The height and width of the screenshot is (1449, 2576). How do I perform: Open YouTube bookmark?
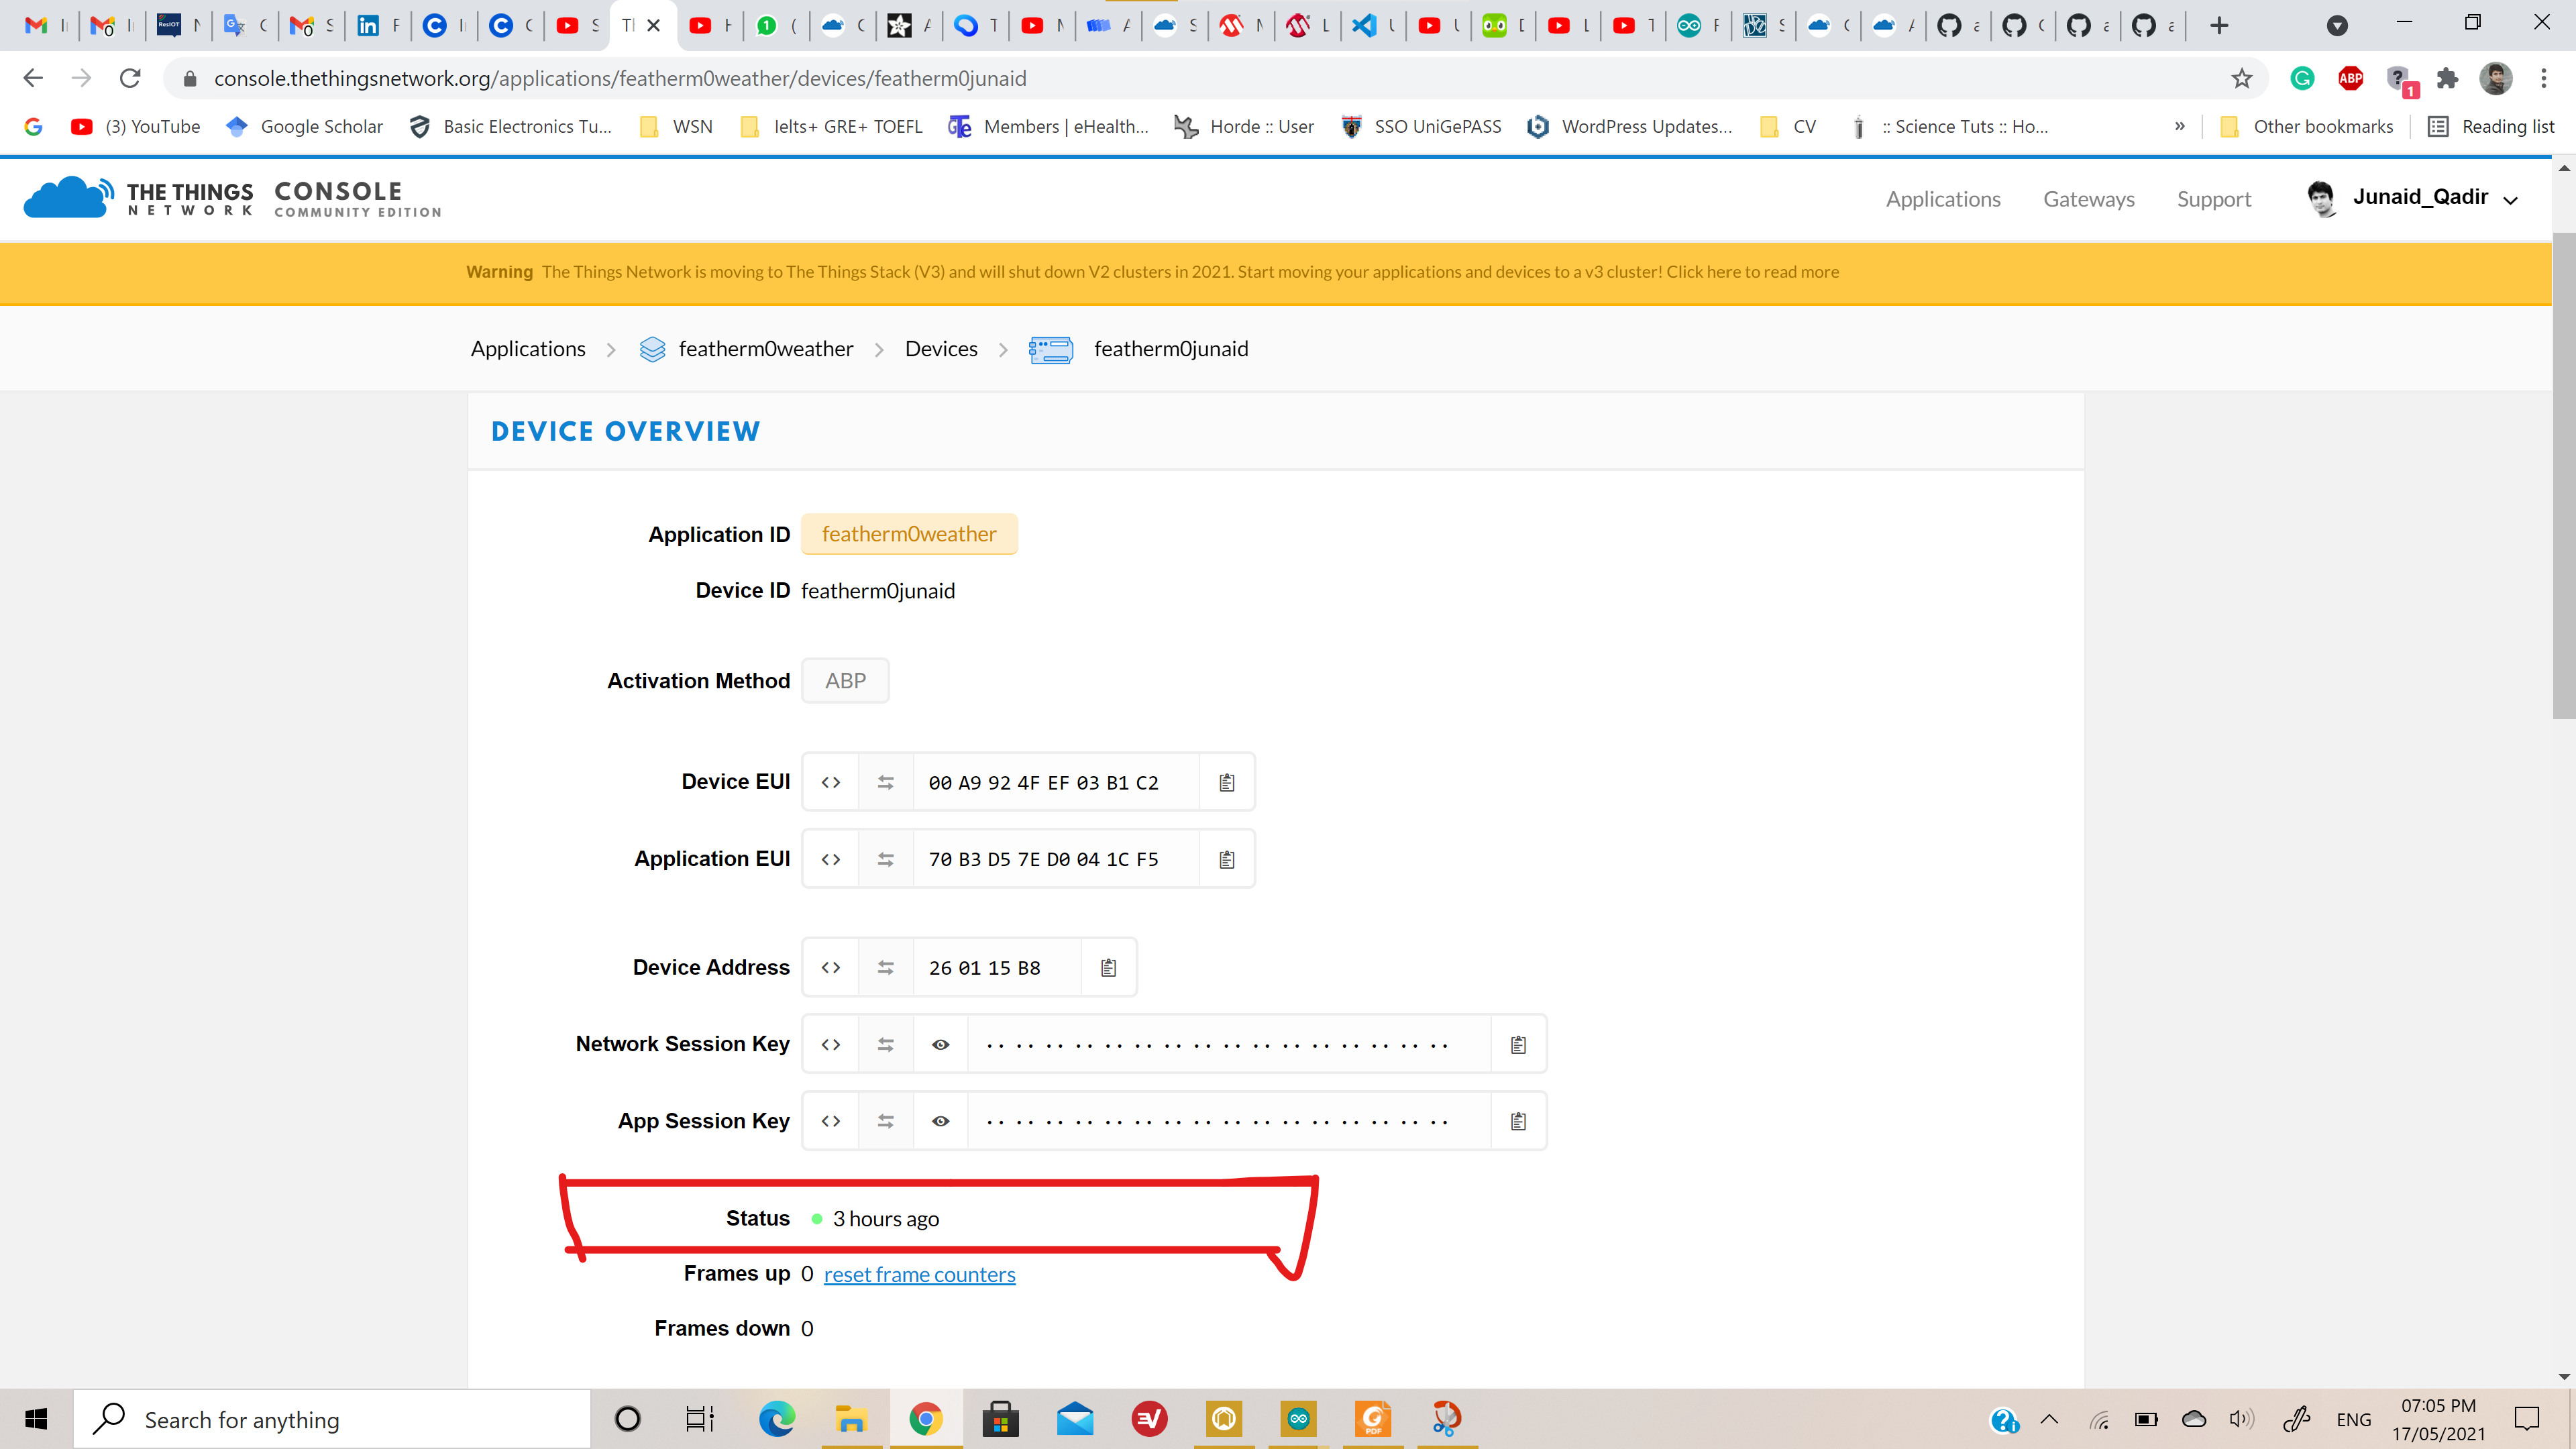click(x=135, y=126)
